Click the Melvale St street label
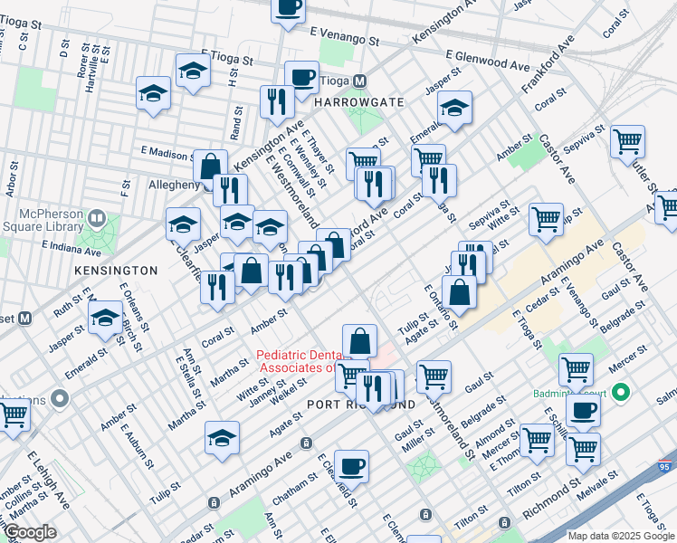This screenshot has width=677, height=543. [597, 486]
